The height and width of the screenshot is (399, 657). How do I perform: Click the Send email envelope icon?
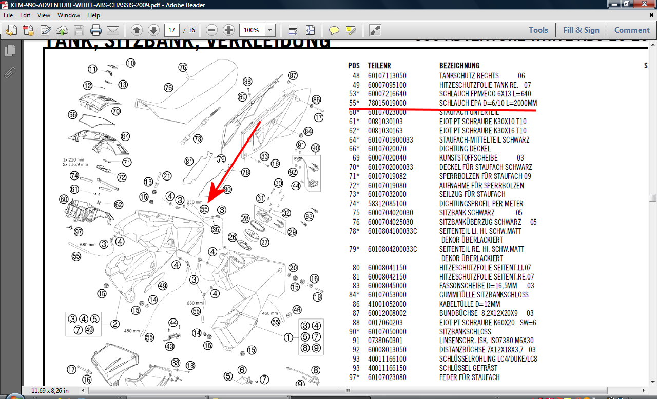pyautogui.click(x=113, y=30)
